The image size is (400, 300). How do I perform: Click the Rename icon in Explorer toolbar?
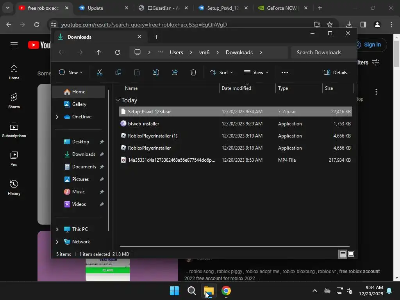155,72
